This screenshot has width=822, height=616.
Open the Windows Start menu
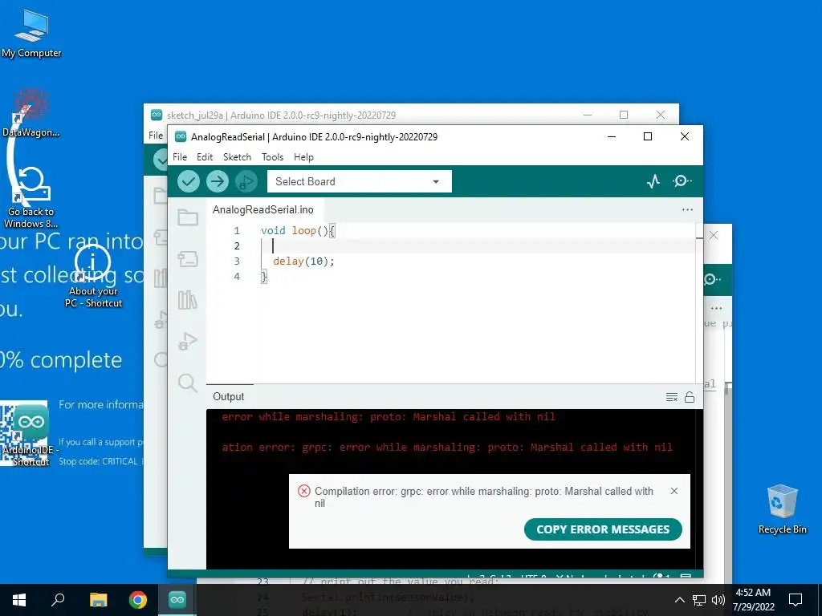coord(19,600)
